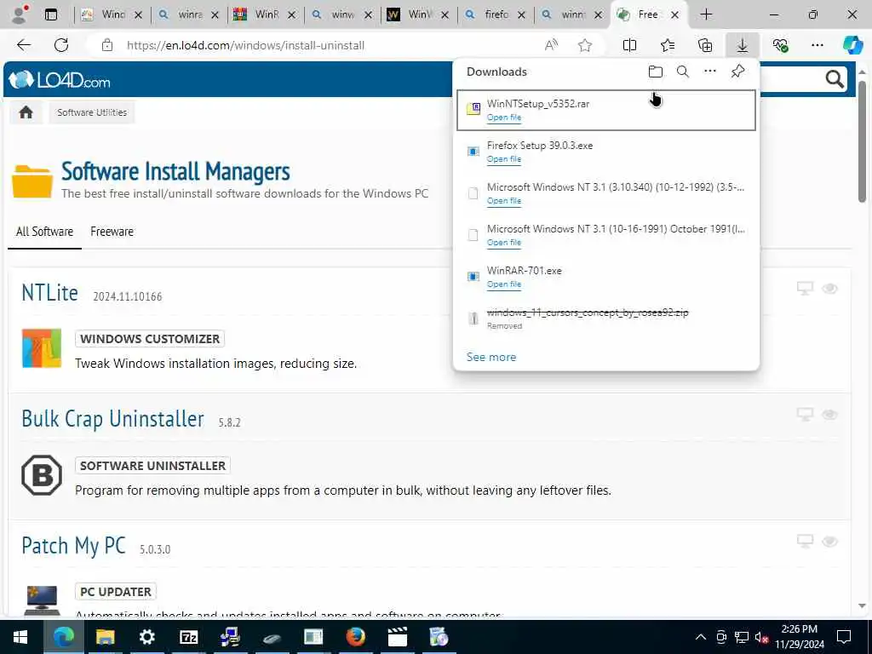Click SOFTWARE UNINSTALLER tag
The height and width of the screenshot is (654, 872).
153,466
